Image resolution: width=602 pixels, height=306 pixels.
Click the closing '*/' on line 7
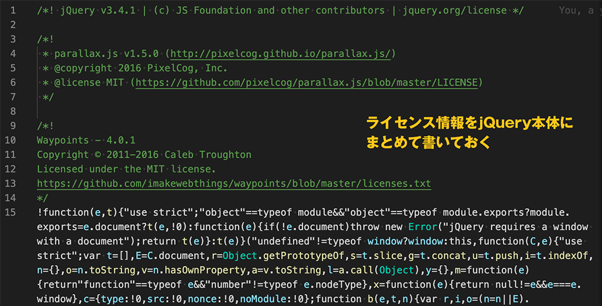[48, 97]
